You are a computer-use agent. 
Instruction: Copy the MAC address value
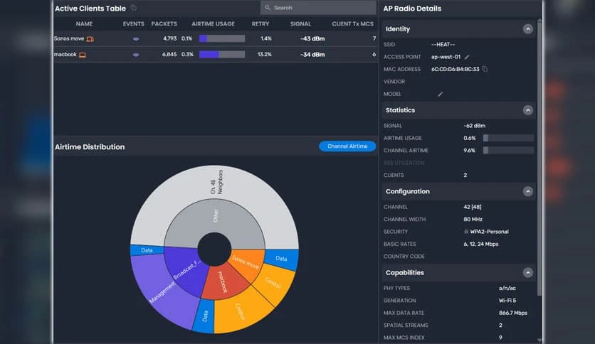click(485, 69)
